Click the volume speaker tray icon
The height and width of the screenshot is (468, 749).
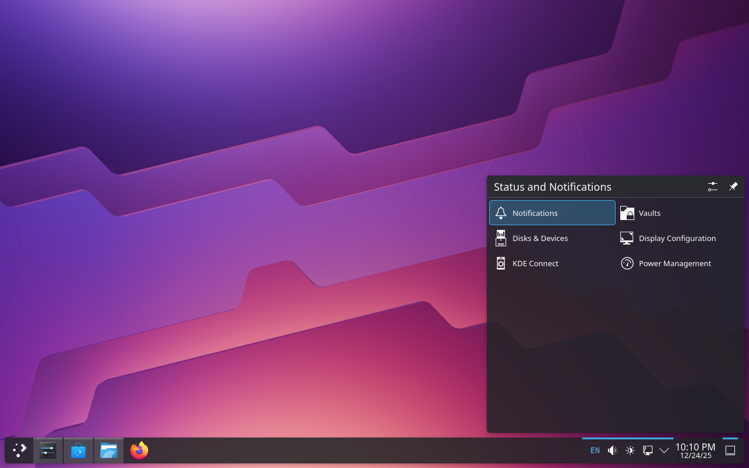click(x=612, y=450)
